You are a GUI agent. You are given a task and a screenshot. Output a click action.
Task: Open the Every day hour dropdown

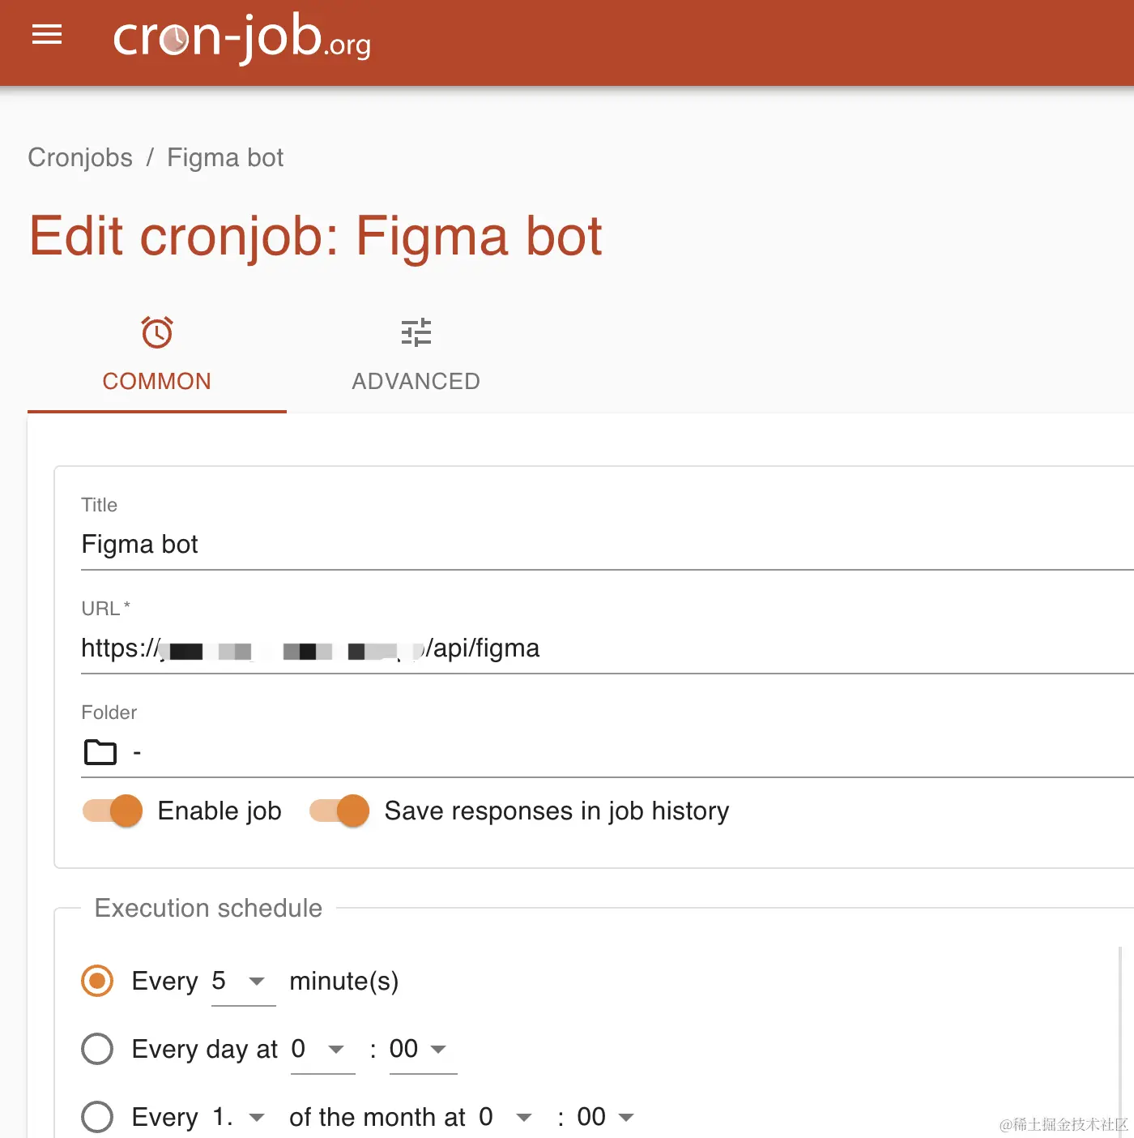pyautogui.click(x=322, y=1050)
